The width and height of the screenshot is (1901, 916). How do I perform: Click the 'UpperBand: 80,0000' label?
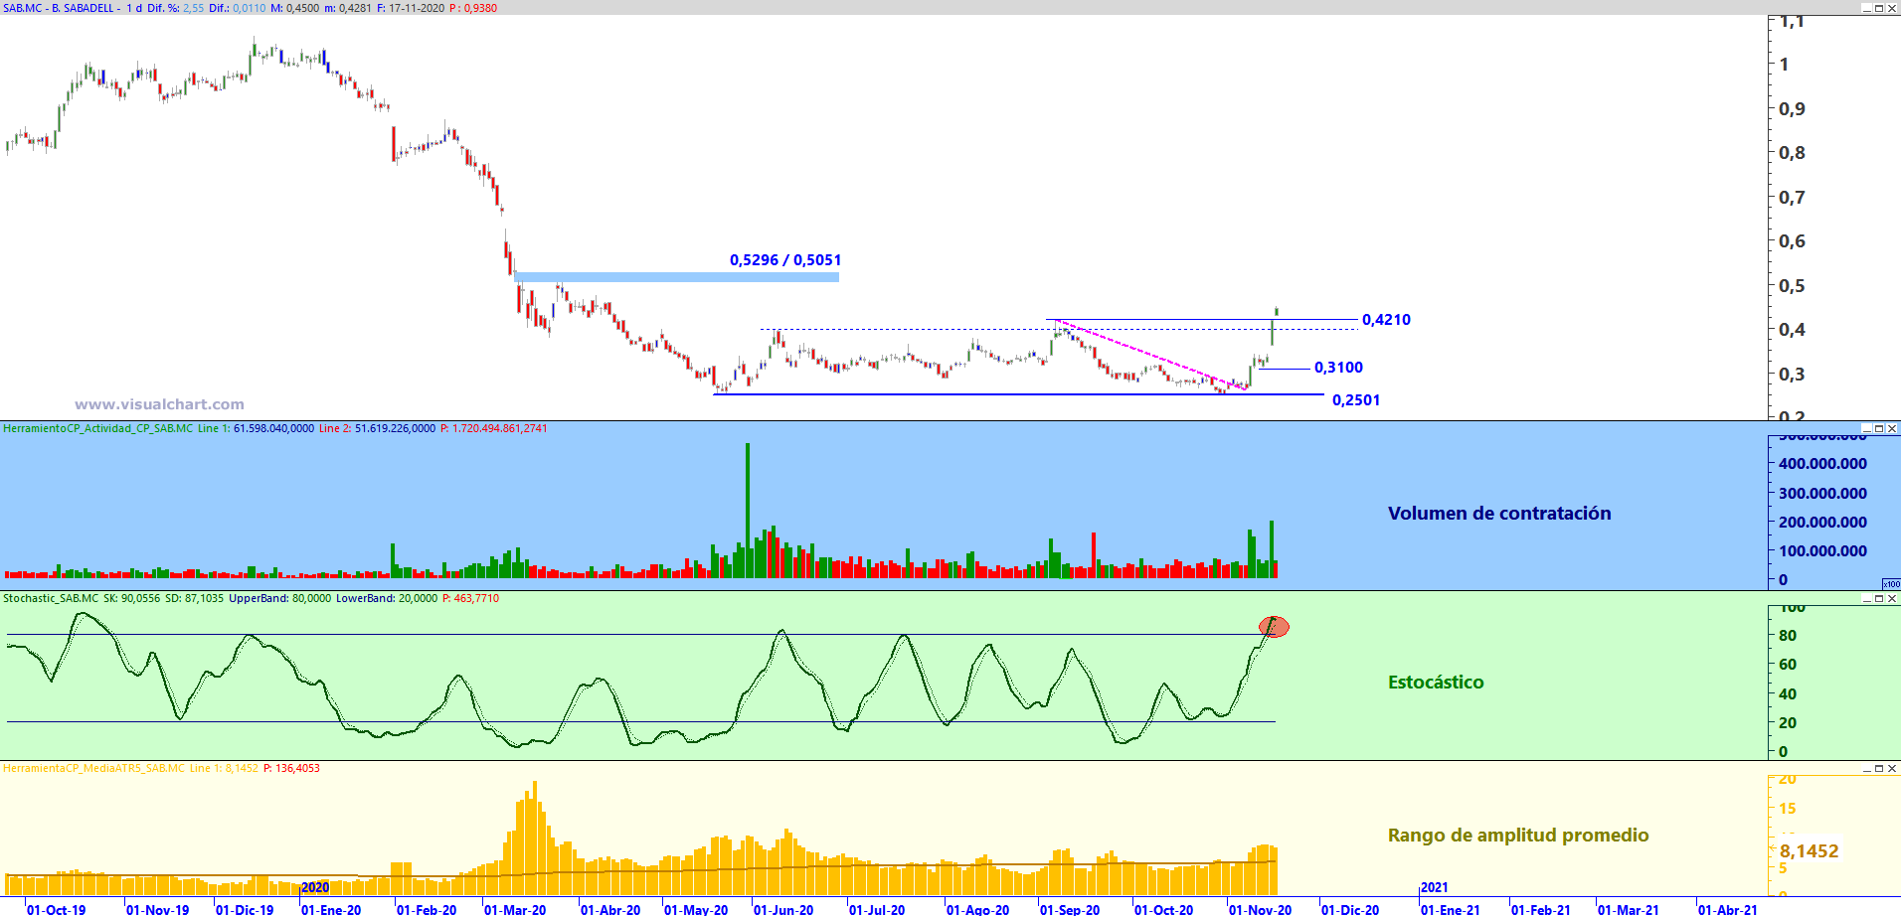(280, 598)
